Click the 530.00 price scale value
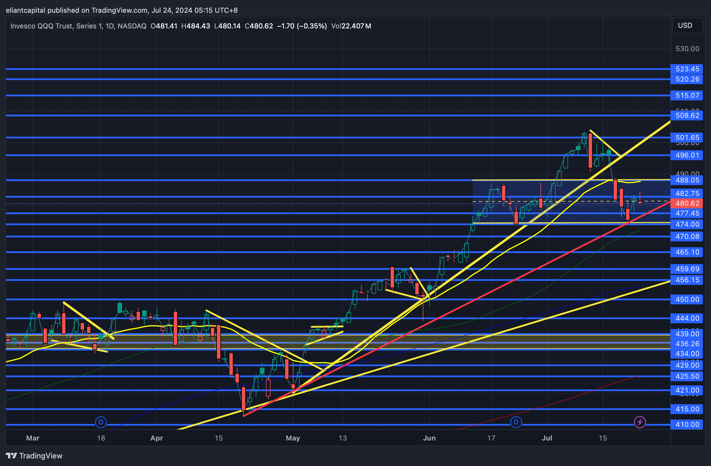The image size is (711, 466). [x=687, y=49]
